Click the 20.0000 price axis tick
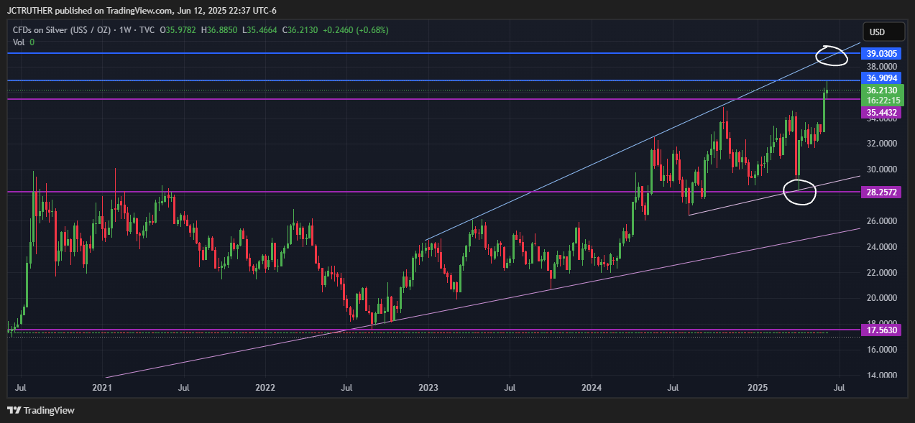The image size is (915, 423). tap(880, 298)
